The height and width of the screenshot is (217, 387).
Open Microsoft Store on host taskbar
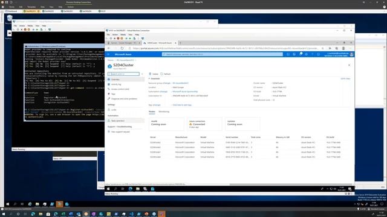click(x=48, y=214)
